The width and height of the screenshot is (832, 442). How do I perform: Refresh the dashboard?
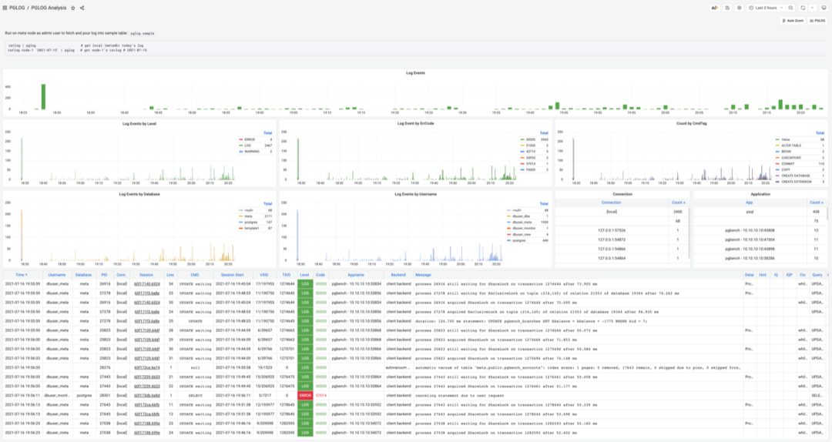[803, 8]
